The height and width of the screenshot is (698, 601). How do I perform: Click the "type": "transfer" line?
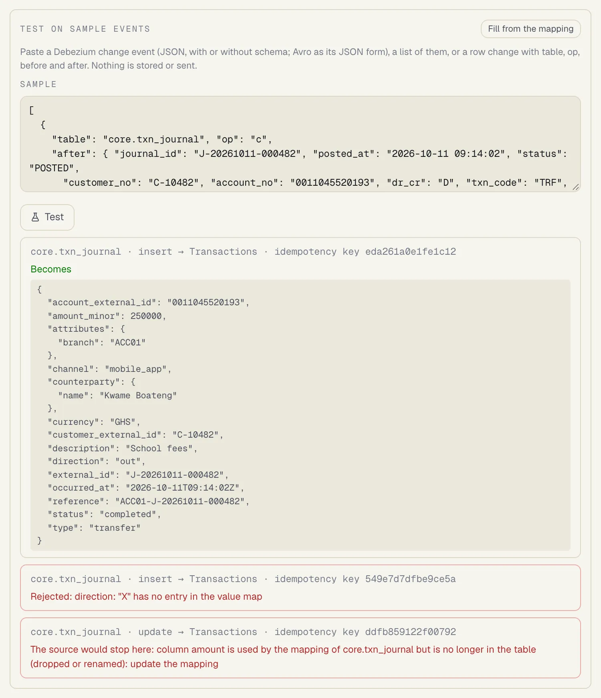tap(94, 528)
